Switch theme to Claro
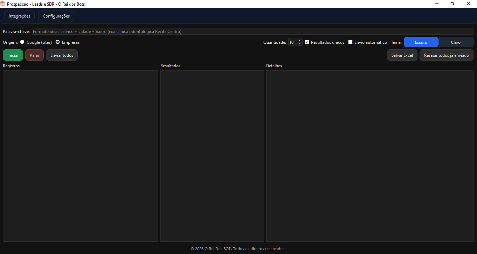This screenshot has height=254, width=477. point(456,42)
